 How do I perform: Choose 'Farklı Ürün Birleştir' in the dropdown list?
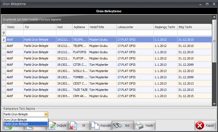click(16, 124)
